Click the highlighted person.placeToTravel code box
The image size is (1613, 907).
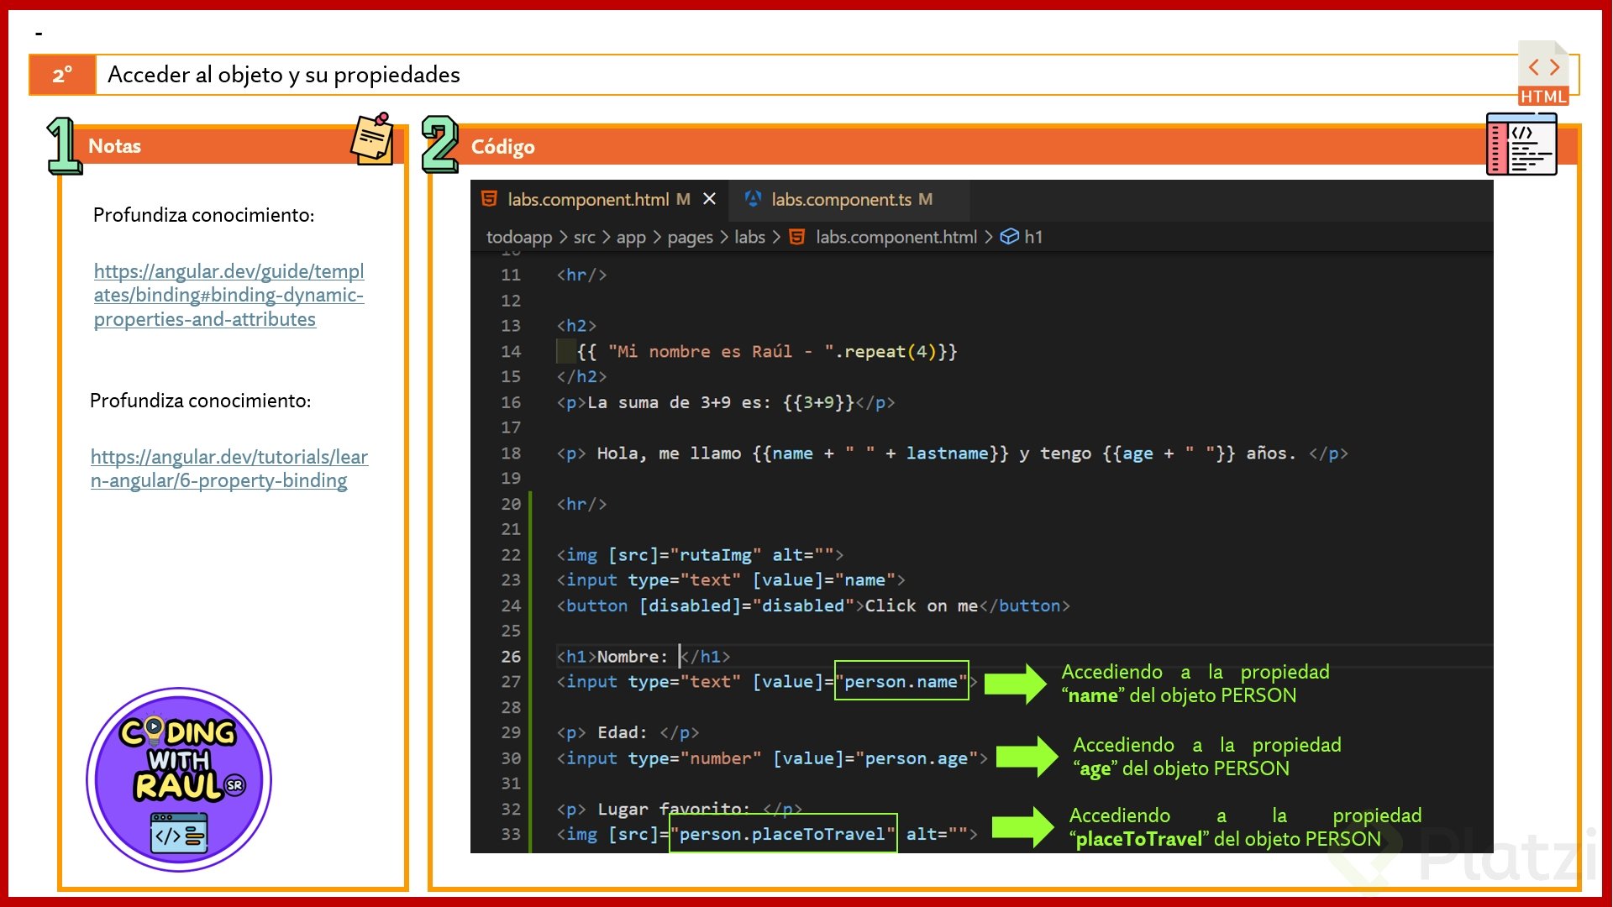coord(782,834)
